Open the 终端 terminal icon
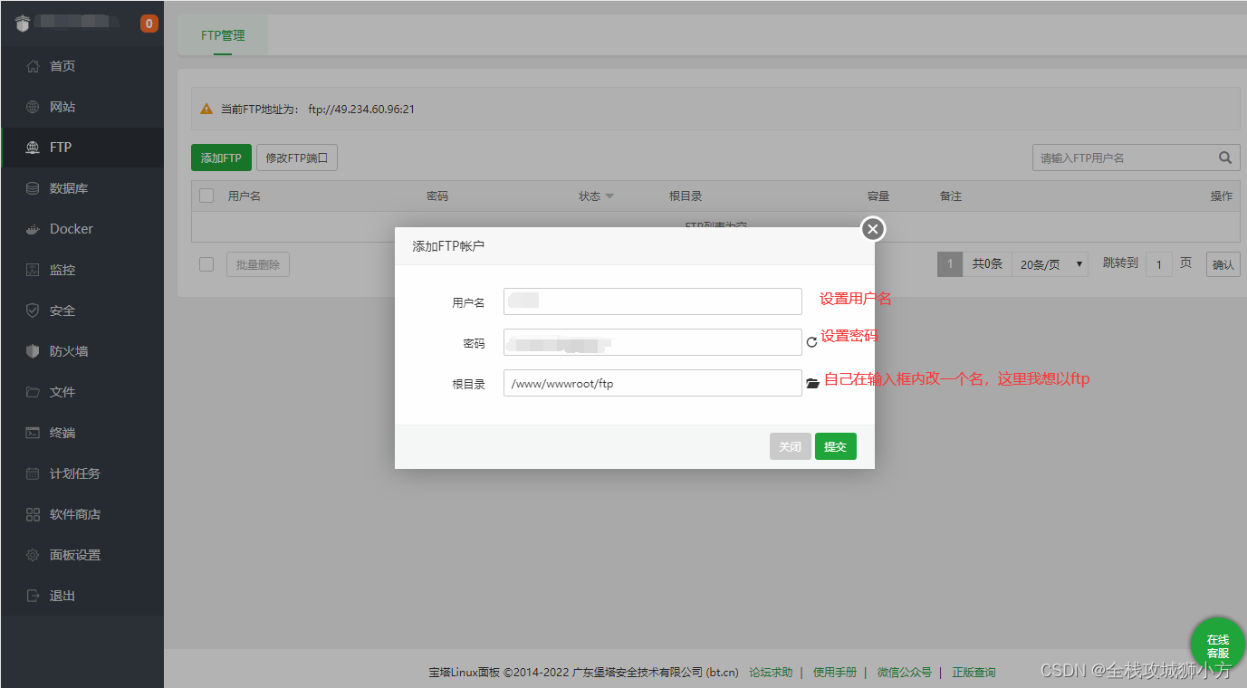Screen dimensions: 1247x688 pyautogui.click(x=33, y=433)
